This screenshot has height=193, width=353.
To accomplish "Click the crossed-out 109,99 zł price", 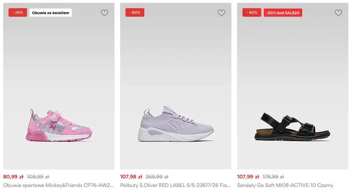I will pyautogui.click(x=38, y=177).
